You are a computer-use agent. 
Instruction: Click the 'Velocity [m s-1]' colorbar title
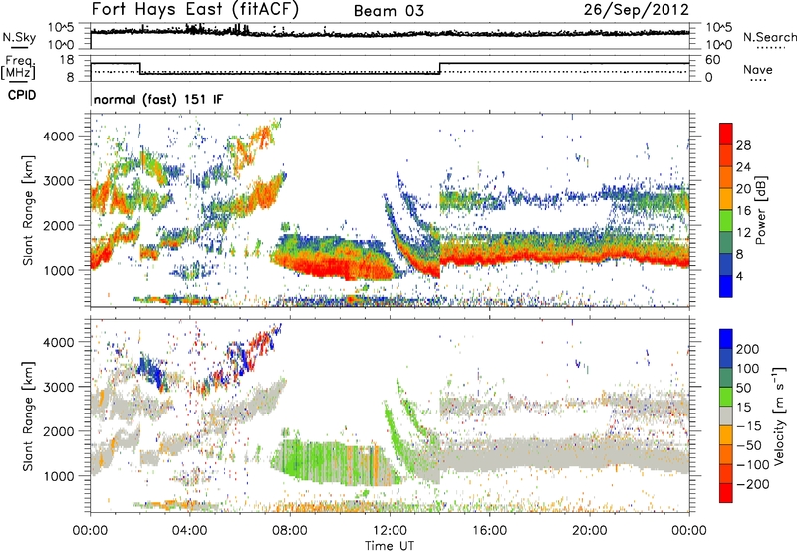pos(779,415)
